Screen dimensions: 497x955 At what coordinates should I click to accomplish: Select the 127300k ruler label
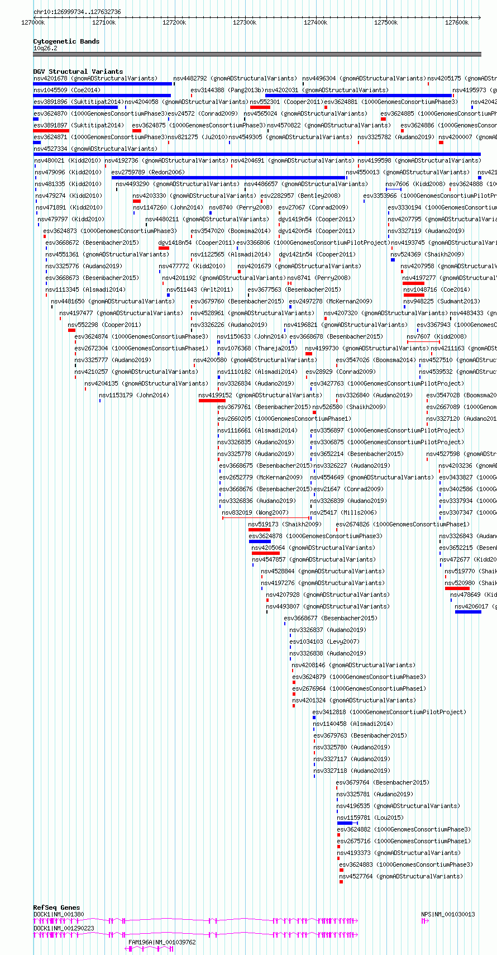(245, 22)
